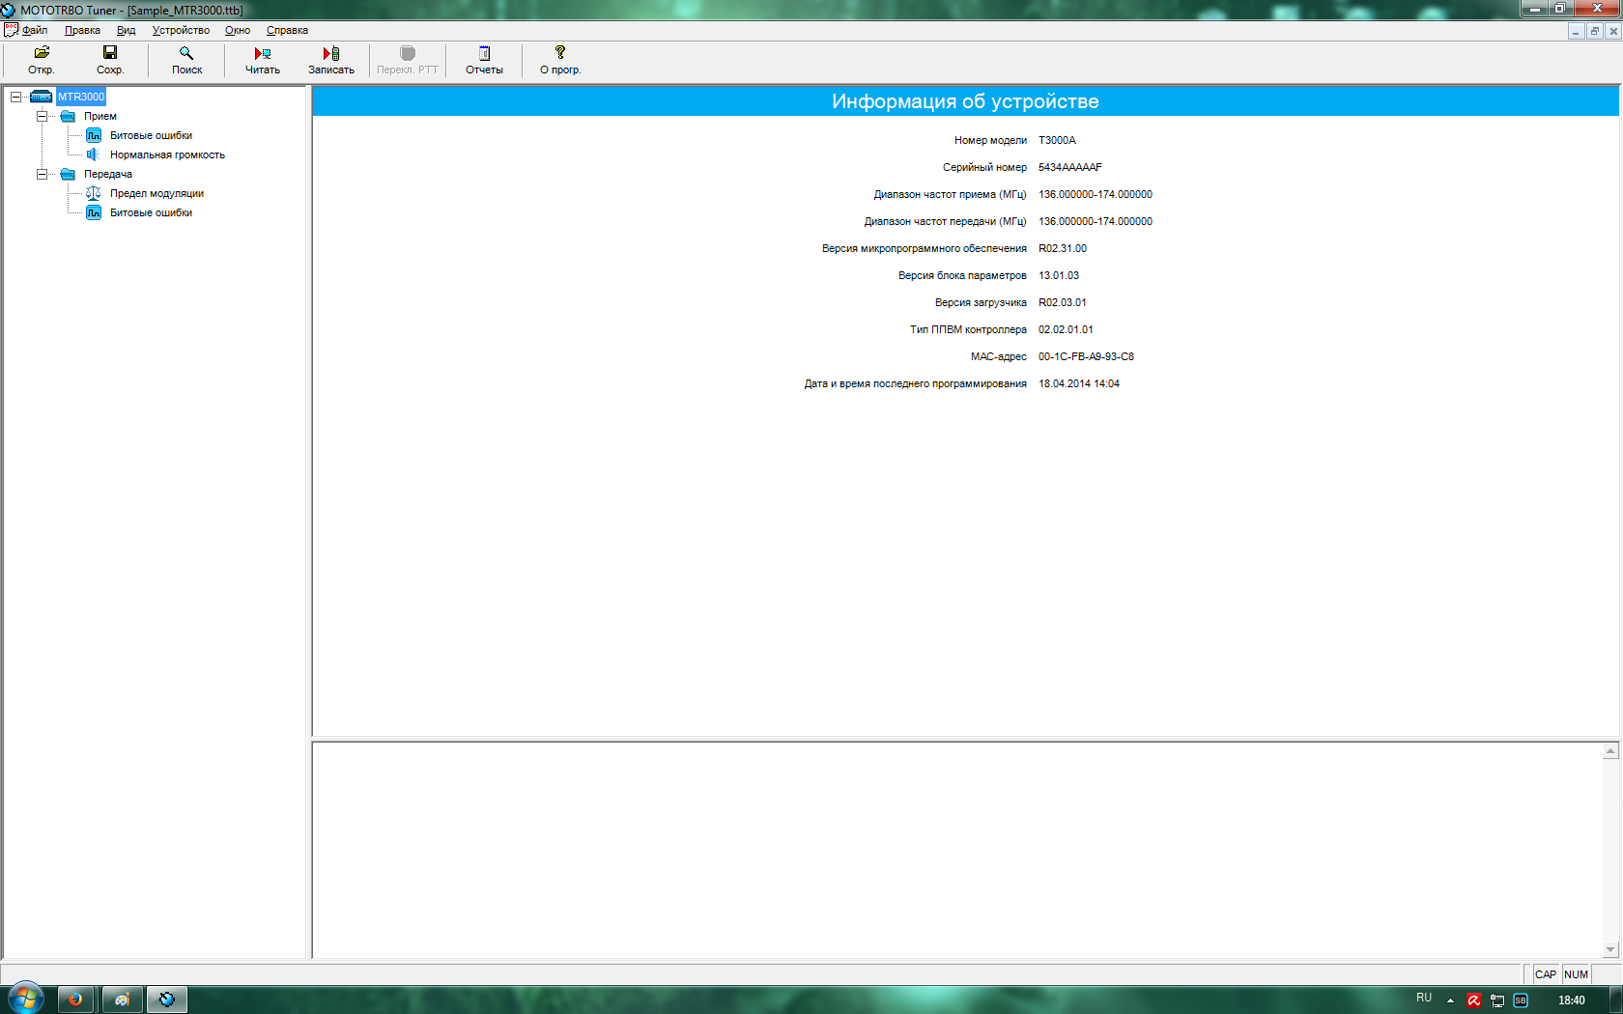Open the Устройство menu
The width and height of the screenshot is (1623, 1014).
pyautogui.click(x=181, y=30)
